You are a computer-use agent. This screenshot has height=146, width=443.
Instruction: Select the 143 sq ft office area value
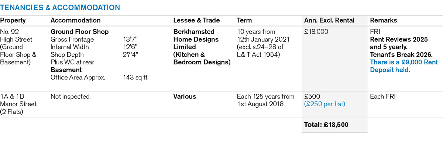[136, 77]
